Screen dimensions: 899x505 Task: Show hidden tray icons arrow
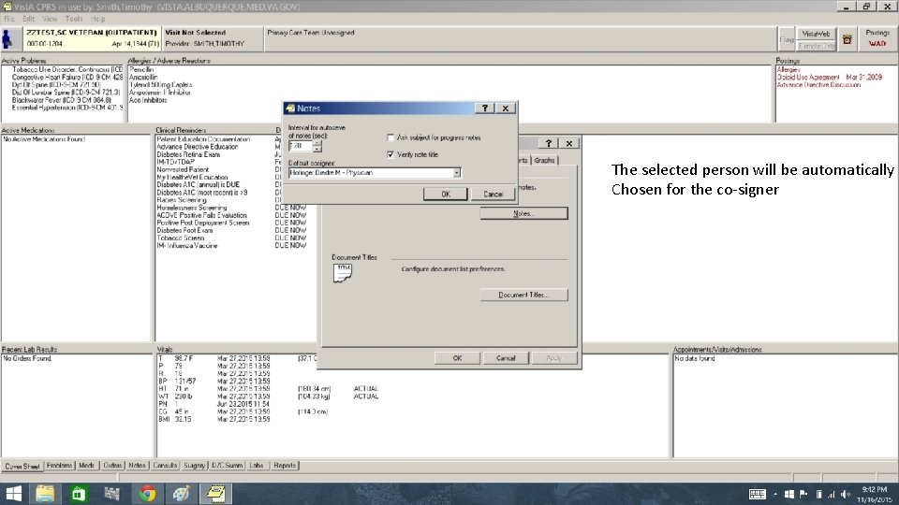775,494
